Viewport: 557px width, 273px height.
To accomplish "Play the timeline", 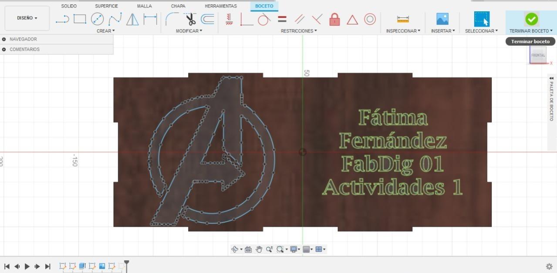I will click(x=27, y=266).
